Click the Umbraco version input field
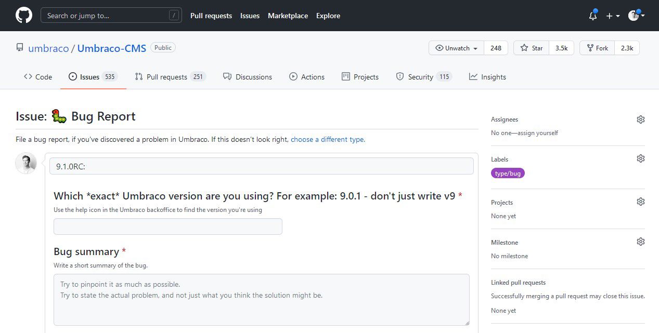Image resolution: width=659 pixels, height=333 pixels. 168,227
